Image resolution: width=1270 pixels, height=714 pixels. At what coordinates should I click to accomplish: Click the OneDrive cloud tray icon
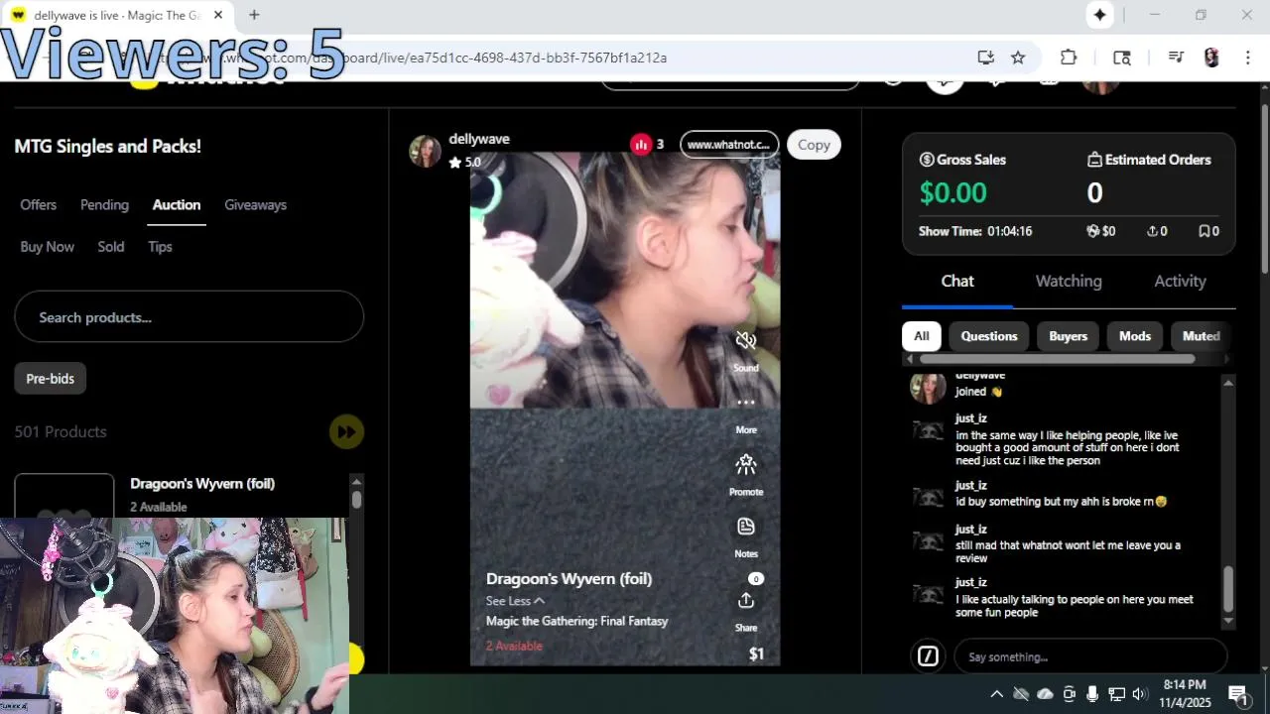click(1045, 694)
